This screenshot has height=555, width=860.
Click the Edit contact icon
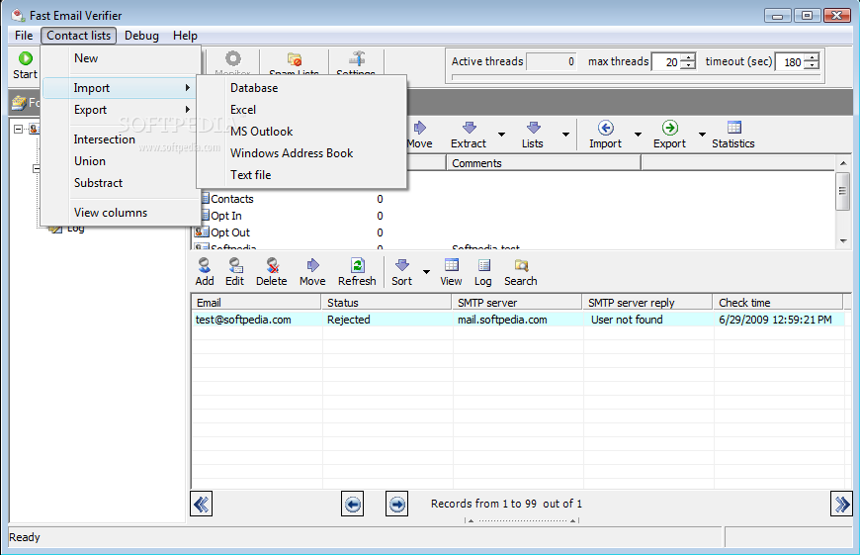click(x=235, y=266)
